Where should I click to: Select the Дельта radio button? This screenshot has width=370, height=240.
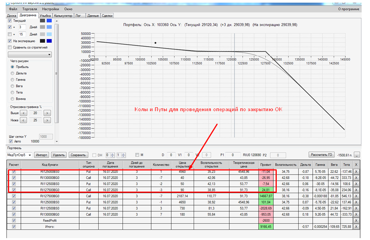pos(12,73)
